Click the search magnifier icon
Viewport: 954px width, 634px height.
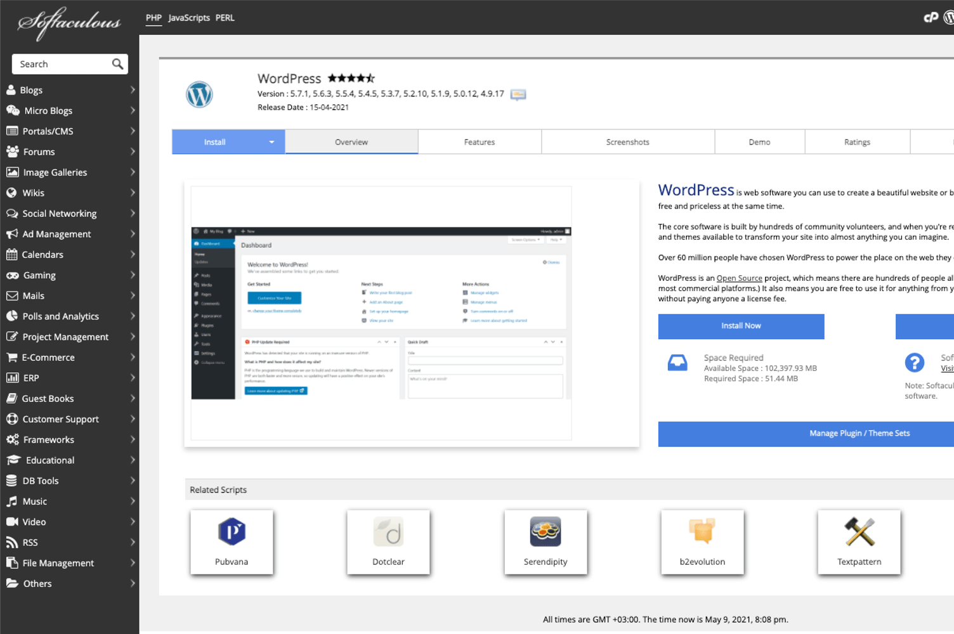[117, 64]
